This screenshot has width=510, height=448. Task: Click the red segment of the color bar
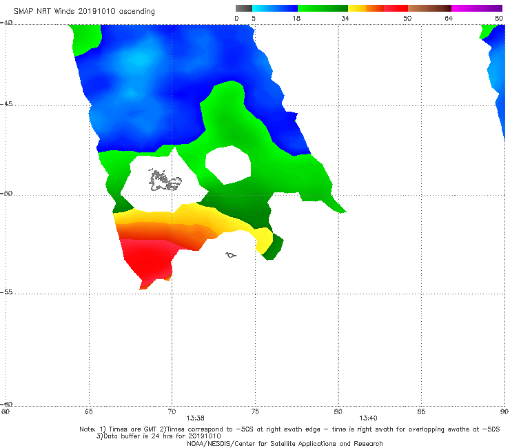click(x=396, y=8)
